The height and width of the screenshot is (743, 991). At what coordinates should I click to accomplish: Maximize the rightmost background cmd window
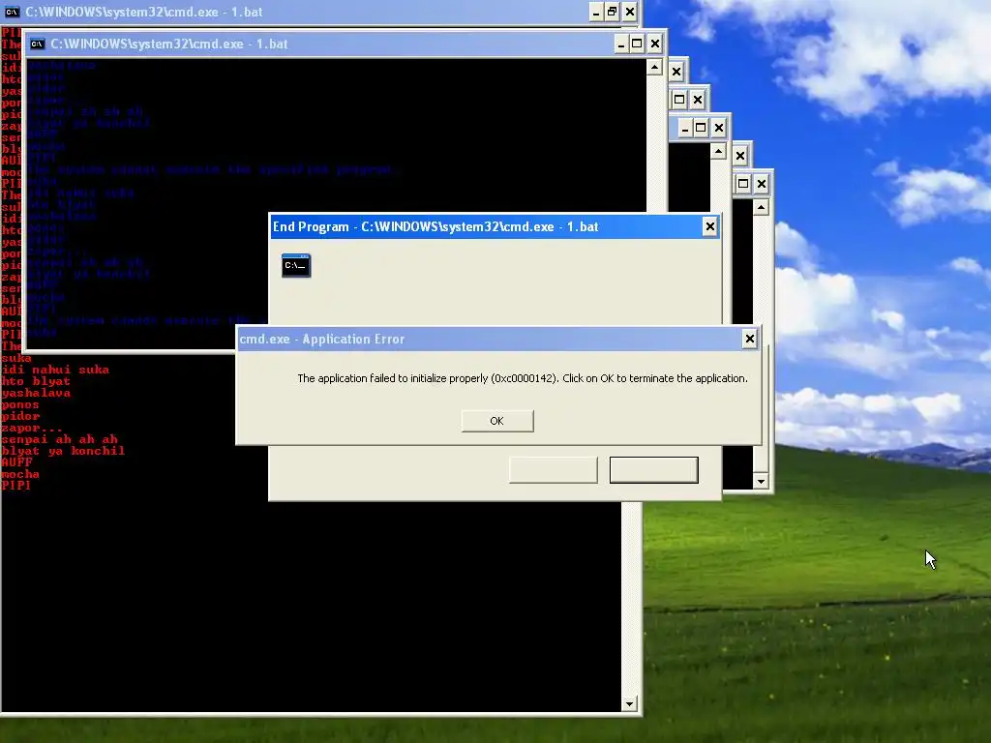[743, 184]
